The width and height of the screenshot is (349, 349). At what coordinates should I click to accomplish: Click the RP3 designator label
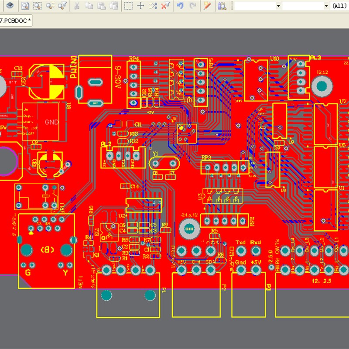[x=206, y=157]
